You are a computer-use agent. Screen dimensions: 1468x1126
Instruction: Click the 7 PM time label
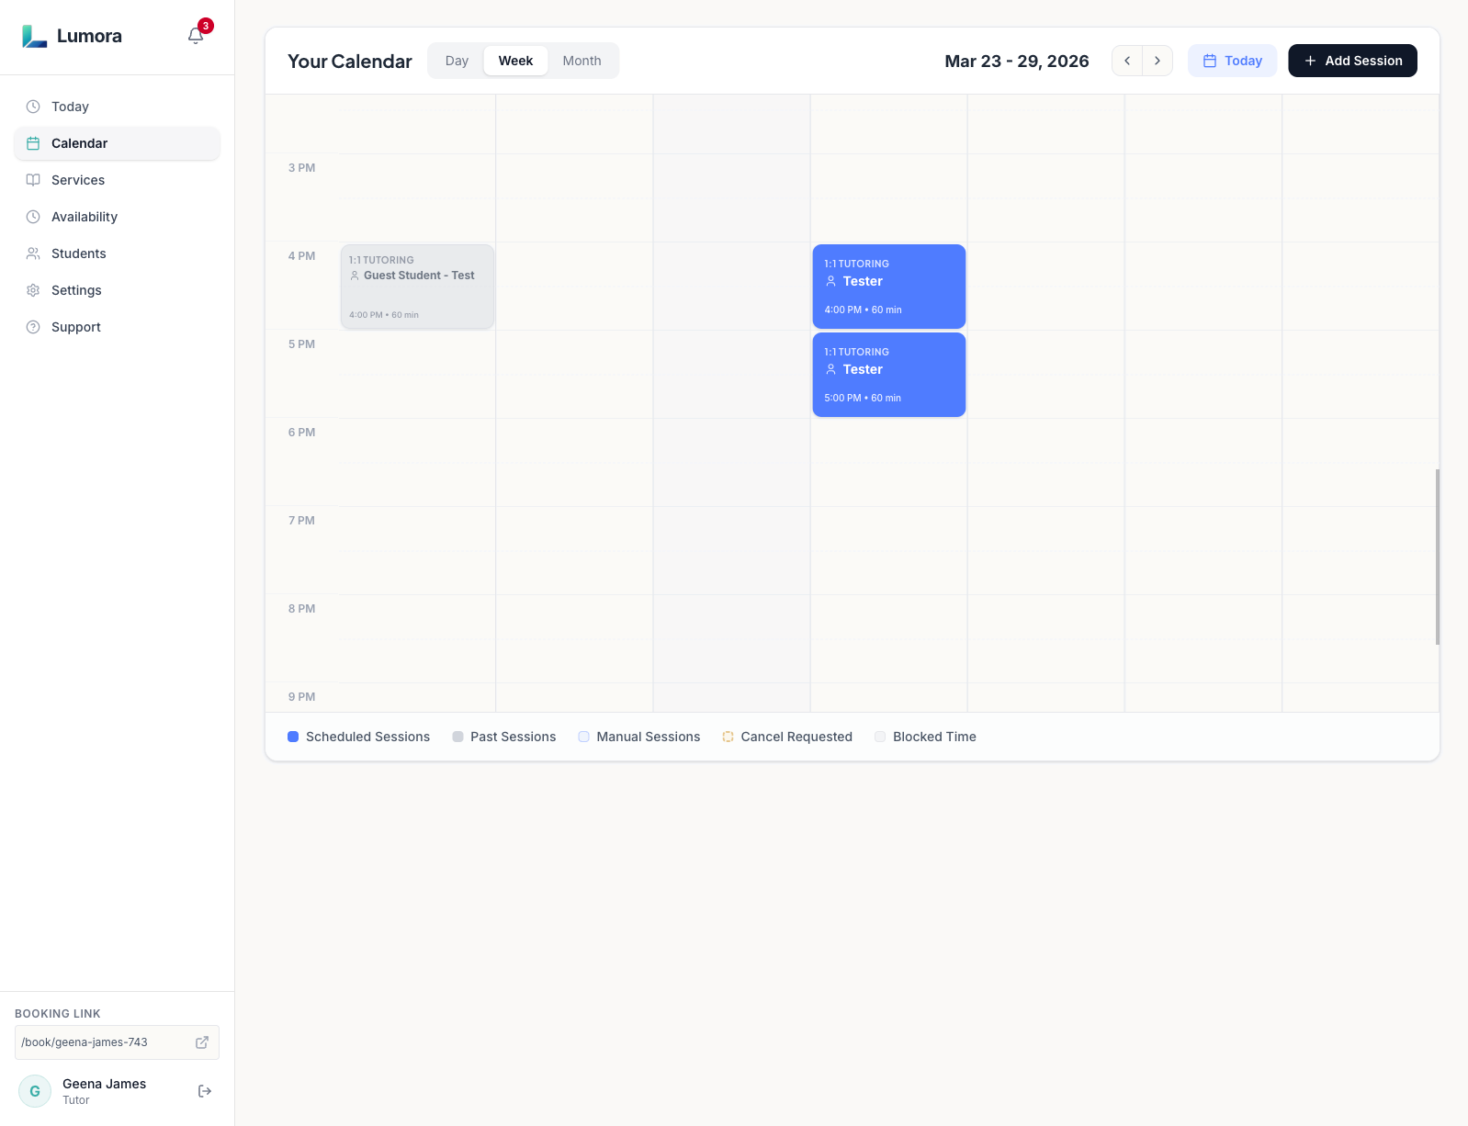coord(301,521)
